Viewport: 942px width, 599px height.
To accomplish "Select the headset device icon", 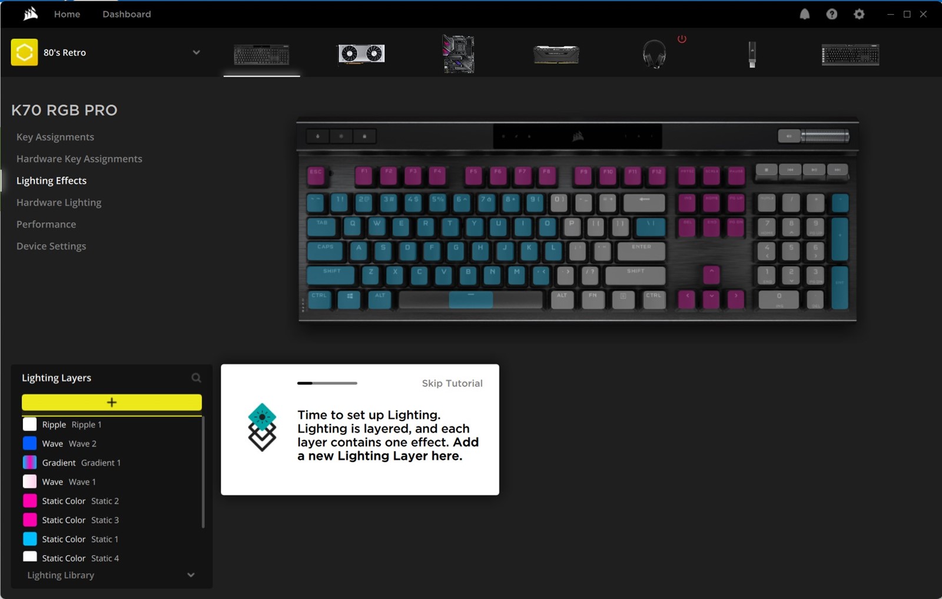I will coord(654,54).
